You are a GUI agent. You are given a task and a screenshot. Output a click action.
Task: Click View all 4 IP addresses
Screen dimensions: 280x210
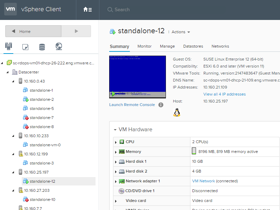coord(224,94)
